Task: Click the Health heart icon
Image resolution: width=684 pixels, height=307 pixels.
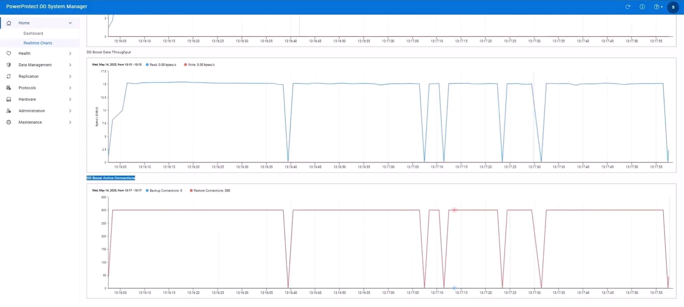Action: coord(9,53)
